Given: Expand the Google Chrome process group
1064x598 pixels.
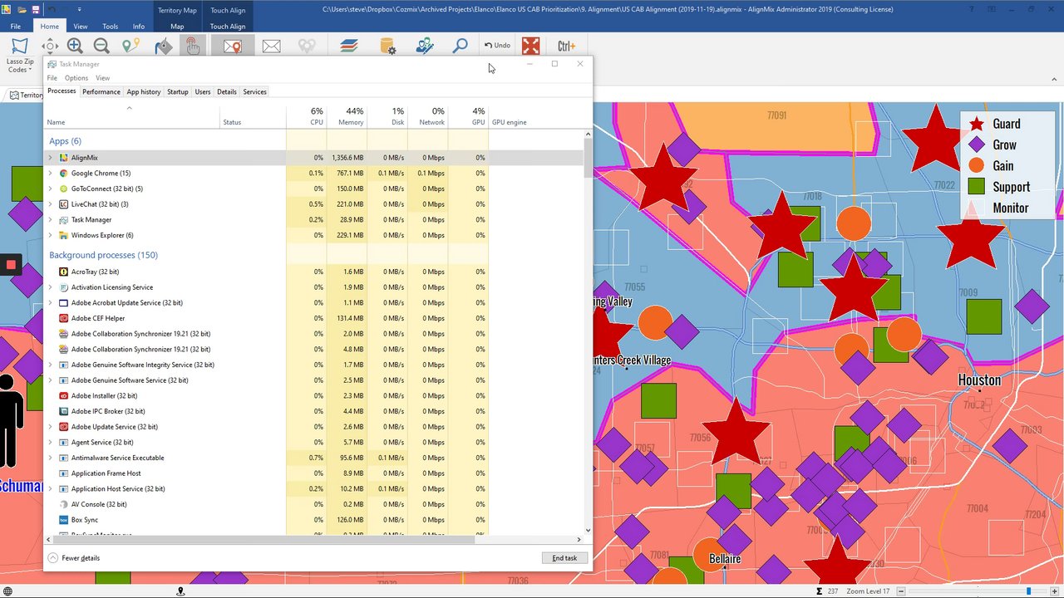Looking at the screenshot, I should click(50, 174).
